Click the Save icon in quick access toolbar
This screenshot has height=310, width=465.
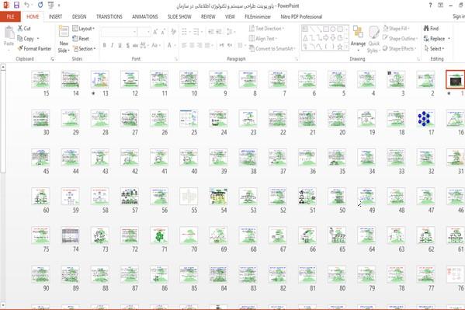pyautogui.click(x=16, y=5)
